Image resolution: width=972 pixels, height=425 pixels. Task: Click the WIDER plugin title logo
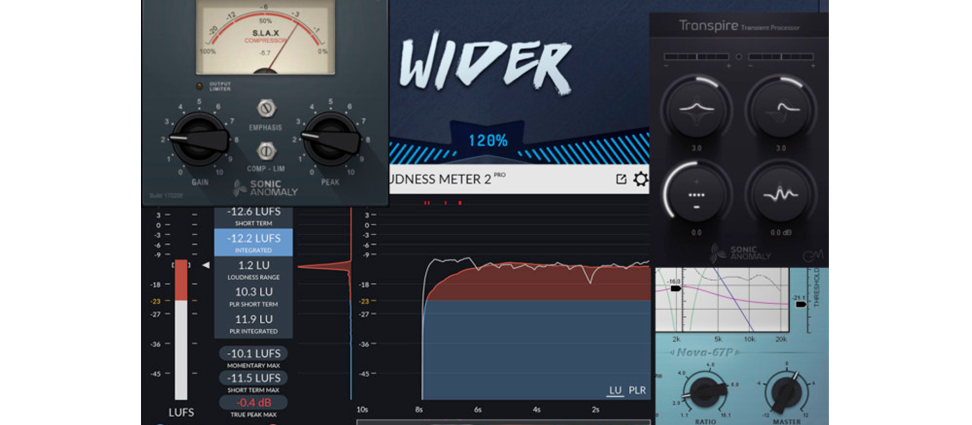click(x=486, y=63)
